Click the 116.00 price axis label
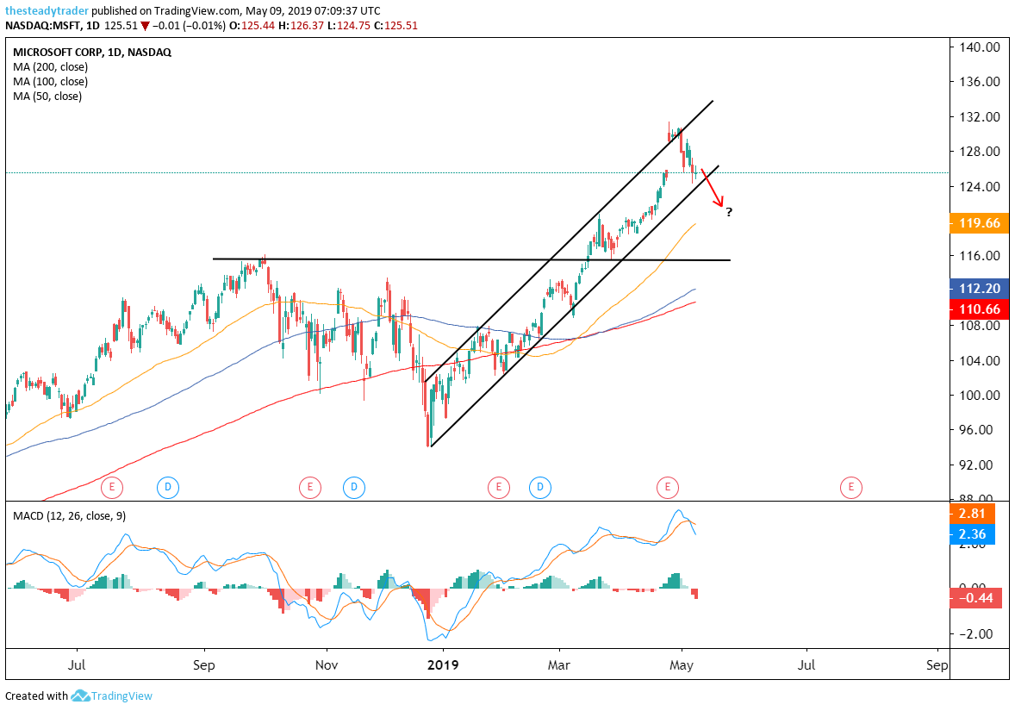The image size is (1015, 711). [980, 256]
